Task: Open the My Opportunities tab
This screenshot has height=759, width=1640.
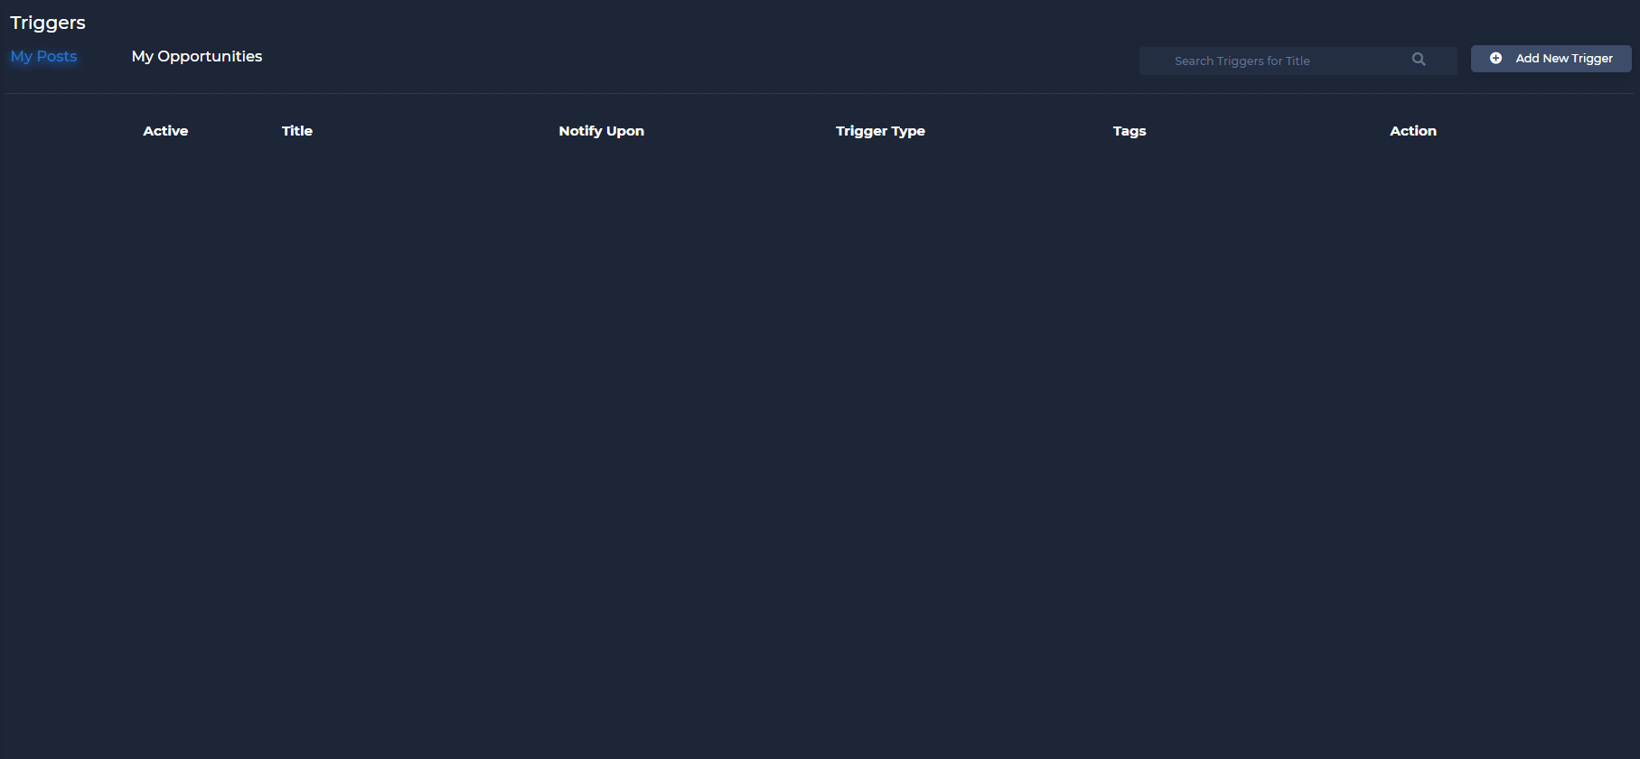Action: tap(197, 56)
